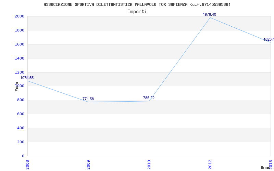Click x-axis year 2013
The height and width of the screenshot is (171, 274).
tap(271, 165)
